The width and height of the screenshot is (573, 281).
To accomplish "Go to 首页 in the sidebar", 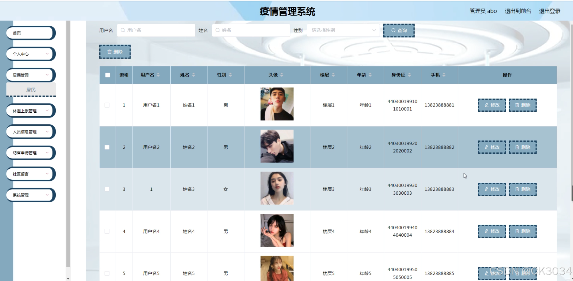I will (x=31, y=33).
